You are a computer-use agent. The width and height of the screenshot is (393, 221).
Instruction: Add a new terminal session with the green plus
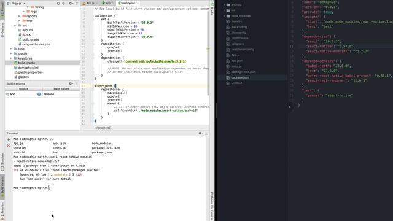(8, 139)
